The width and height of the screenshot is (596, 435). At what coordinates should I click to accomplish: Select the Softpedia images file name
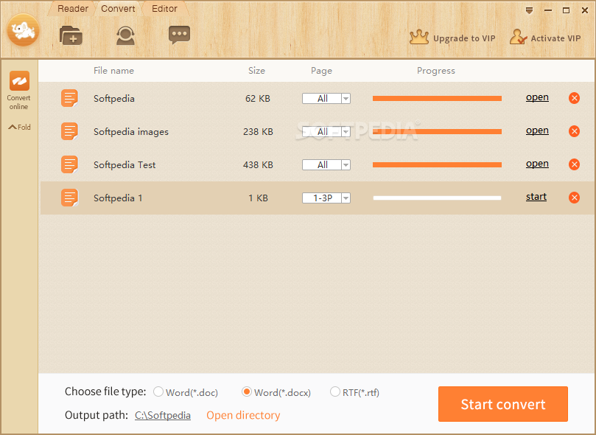click(x=130, y=131)
